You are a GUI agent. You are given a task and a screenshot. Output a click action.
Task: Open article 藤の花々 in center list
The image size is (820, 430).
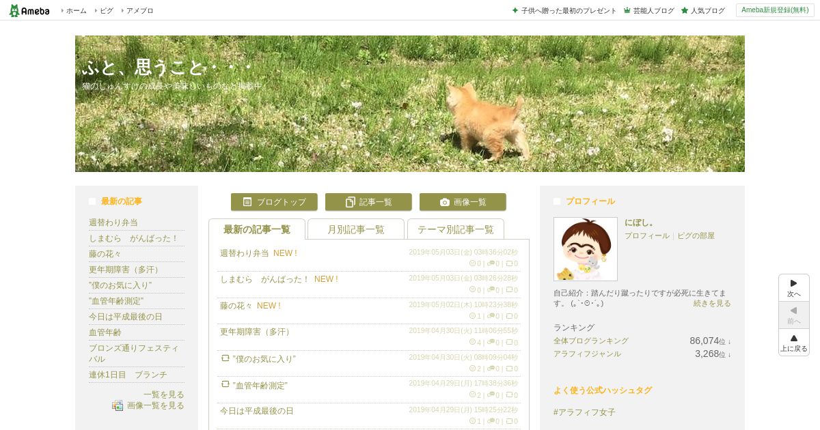(236, 306)
